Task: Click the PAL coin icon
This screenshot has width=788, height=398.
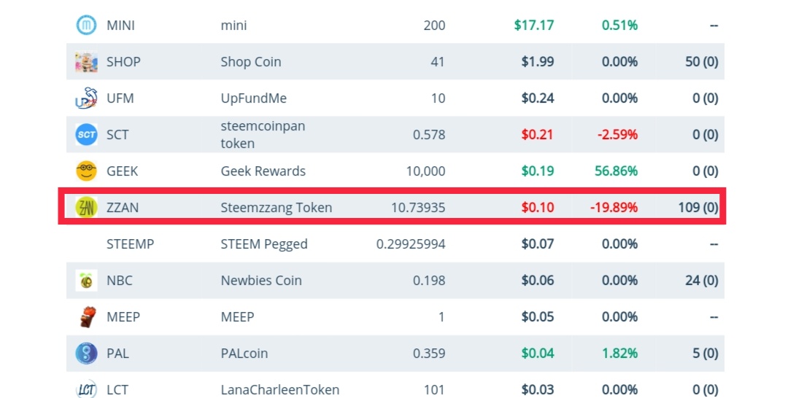Action: pos(86,354)
